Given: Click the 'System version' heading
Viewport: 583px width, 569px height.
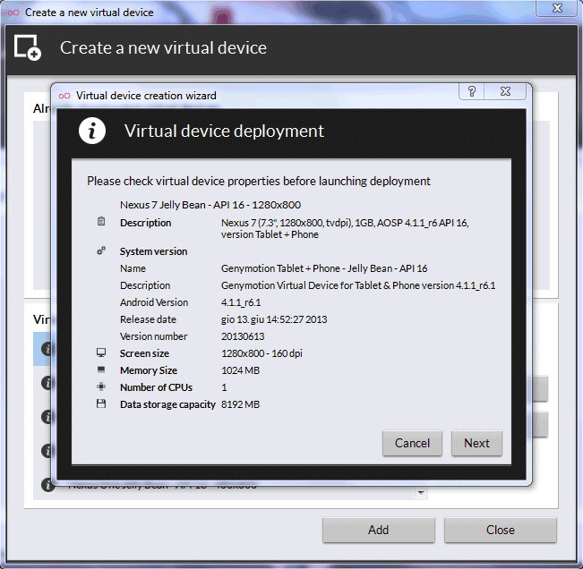Looking at the screenshot, I should (153, 251).
